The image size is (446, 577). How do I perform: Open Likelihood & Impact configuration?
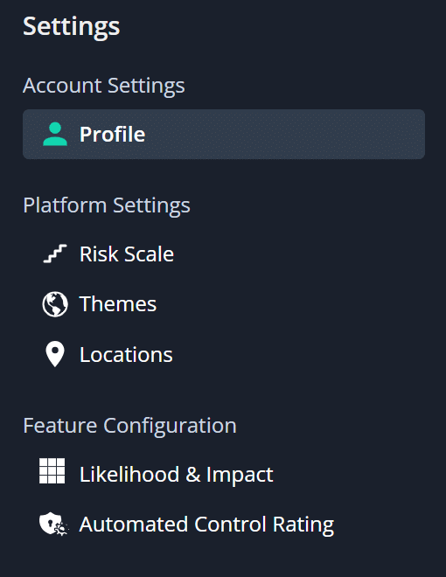pos(177,475)
